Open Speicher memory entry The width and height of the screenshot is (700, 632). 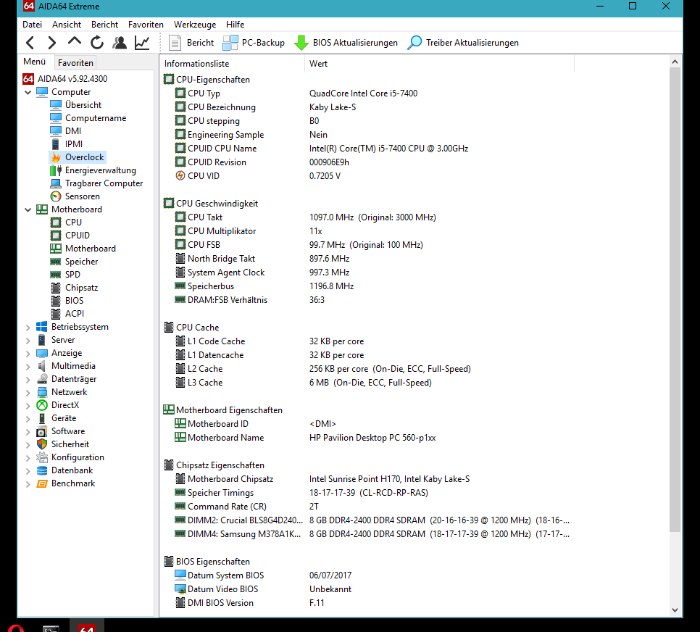click(x=74, y=262)
